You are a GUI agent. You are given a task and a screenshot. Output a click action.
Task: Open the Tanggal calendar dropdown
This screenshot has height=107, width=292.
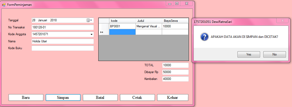pyautogui.click(x=89, y=20)
